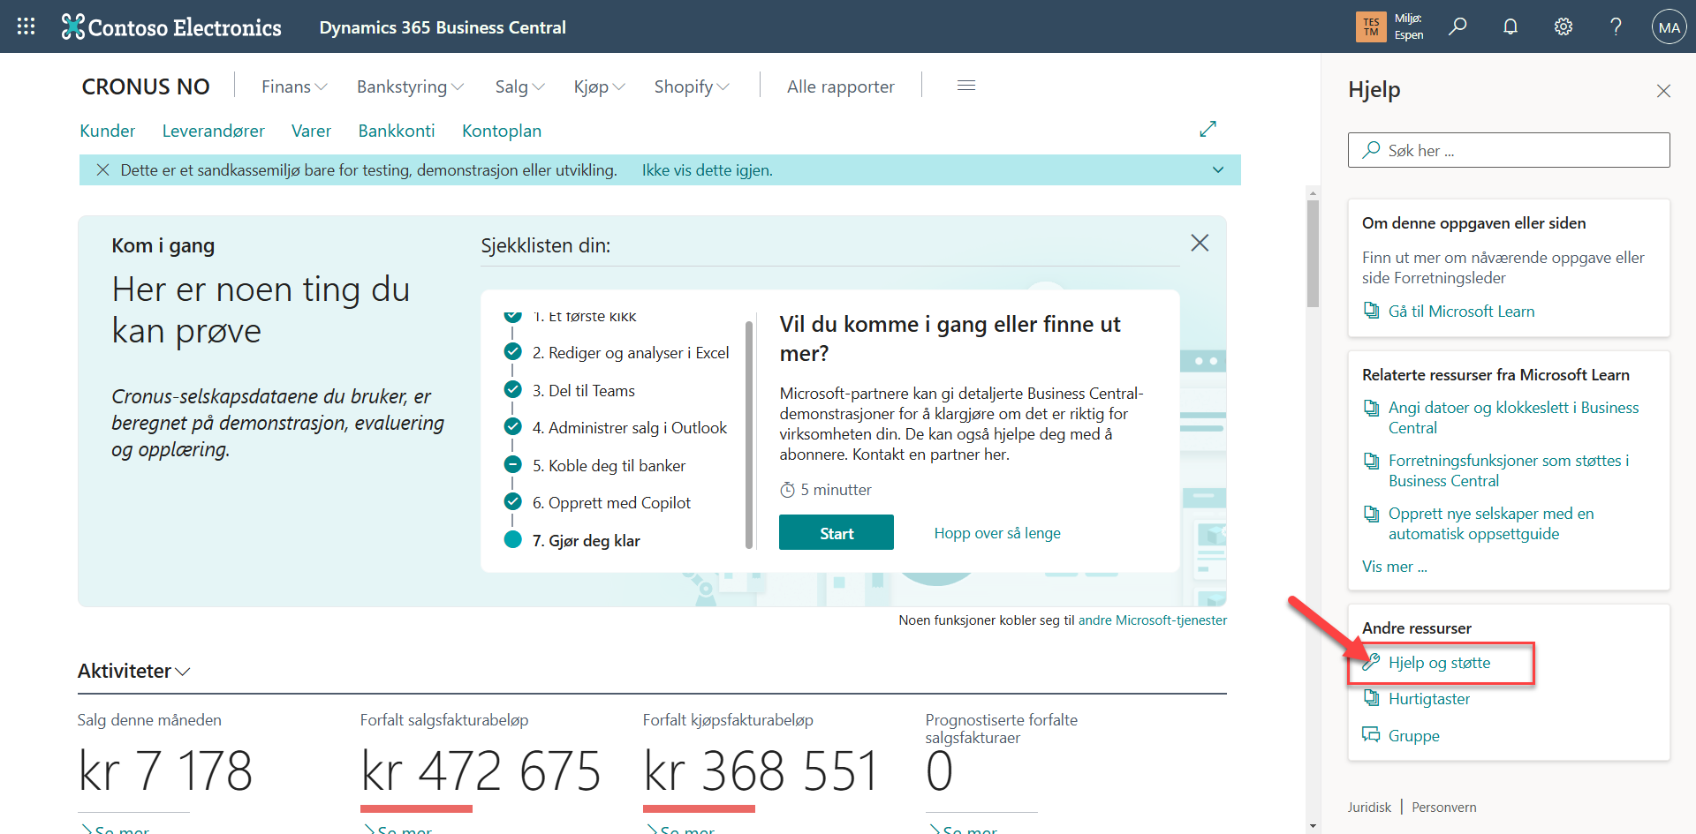Viewport: 1696px width, 834px height.
Task: Click the Søk her help search field
Action: pyautogui.click(x=1509, y=150)
